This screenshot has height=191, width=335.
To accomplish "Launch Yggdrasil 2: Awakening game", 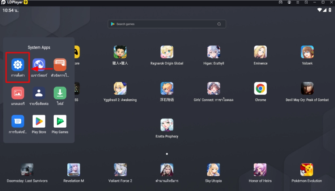I will point(120,88).
